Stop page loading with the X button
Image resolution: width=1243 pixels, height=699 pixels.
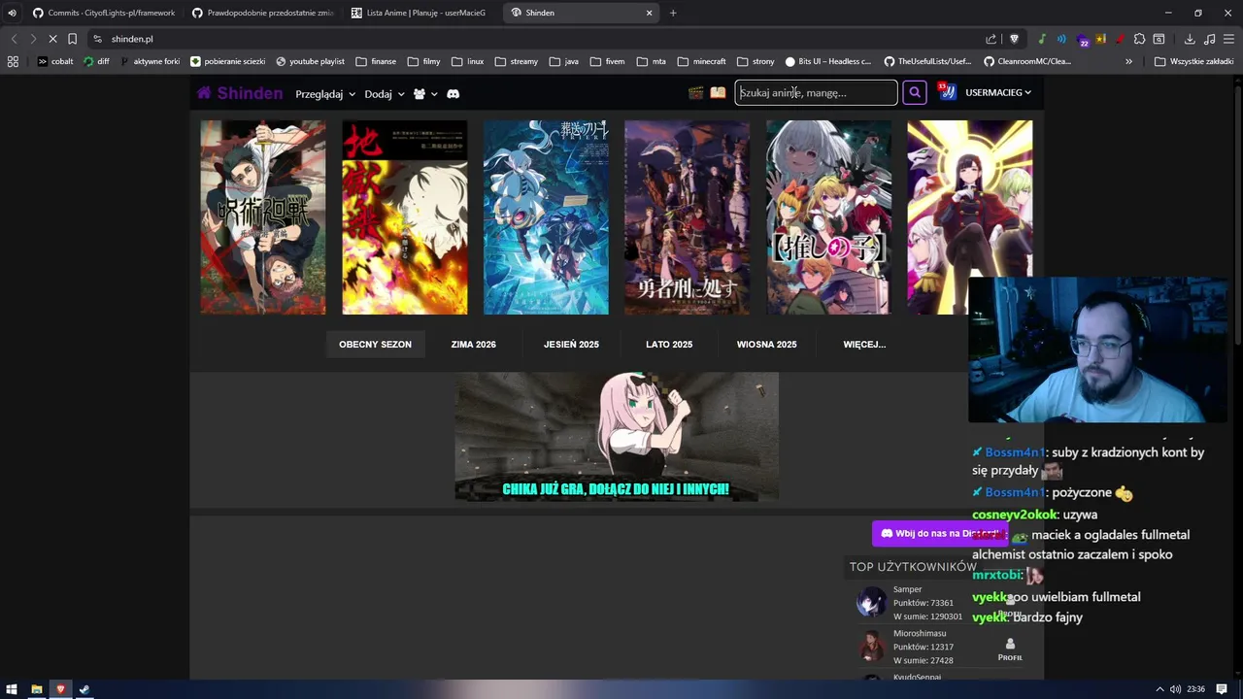pos(51,39)
